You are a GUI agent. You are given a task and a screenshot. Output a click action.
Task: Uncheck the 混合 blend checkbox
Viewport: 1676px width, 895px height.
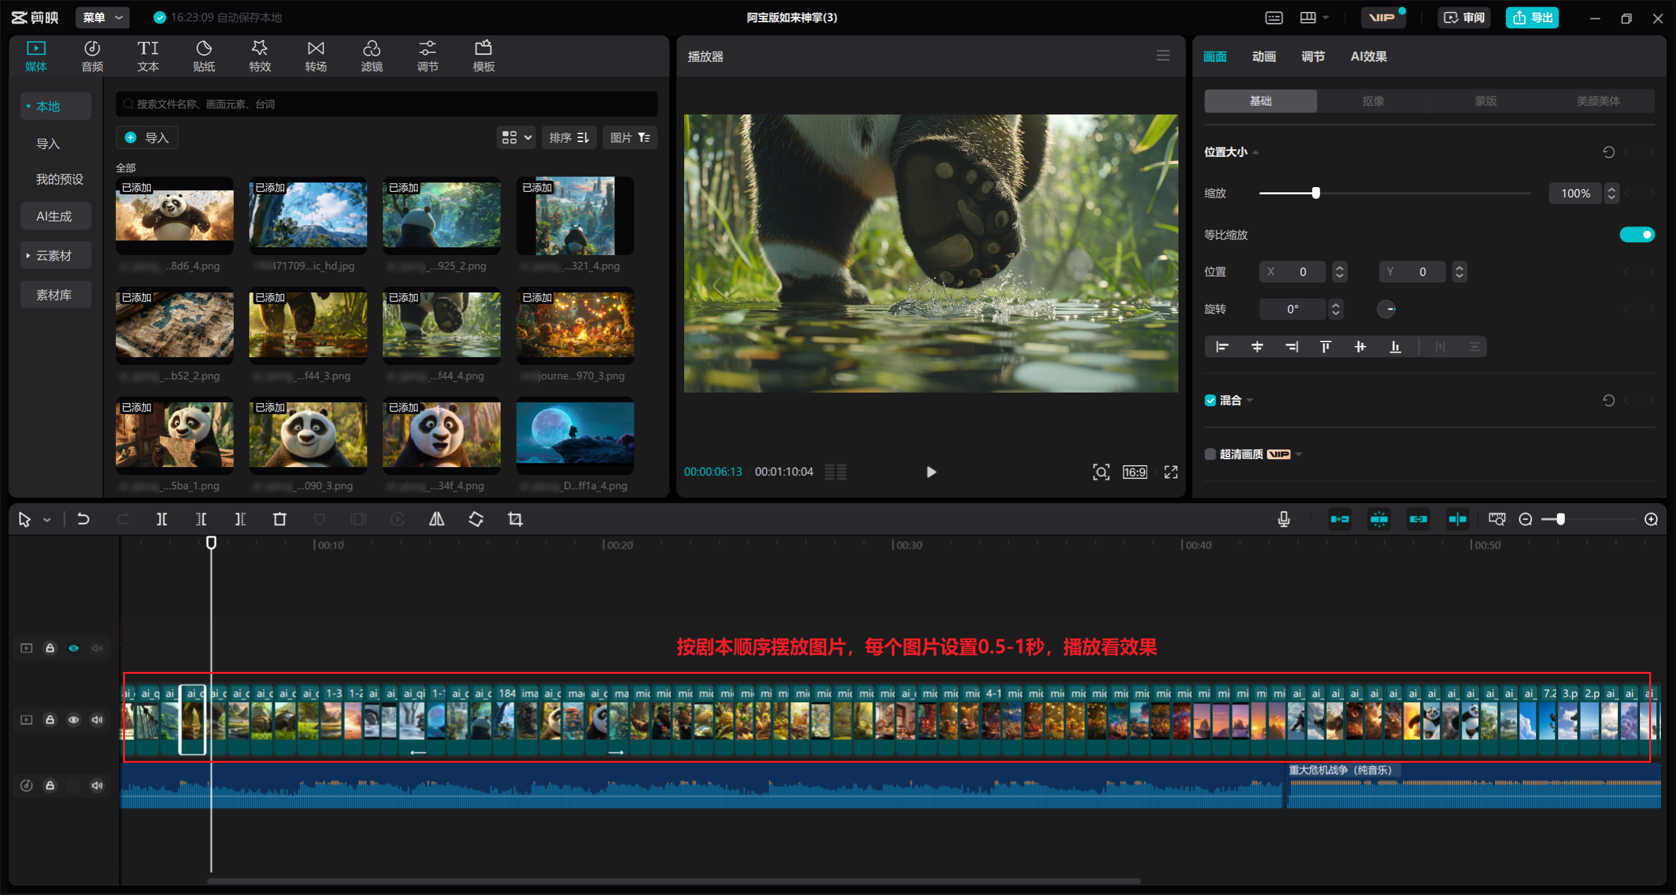[1211, 400]
